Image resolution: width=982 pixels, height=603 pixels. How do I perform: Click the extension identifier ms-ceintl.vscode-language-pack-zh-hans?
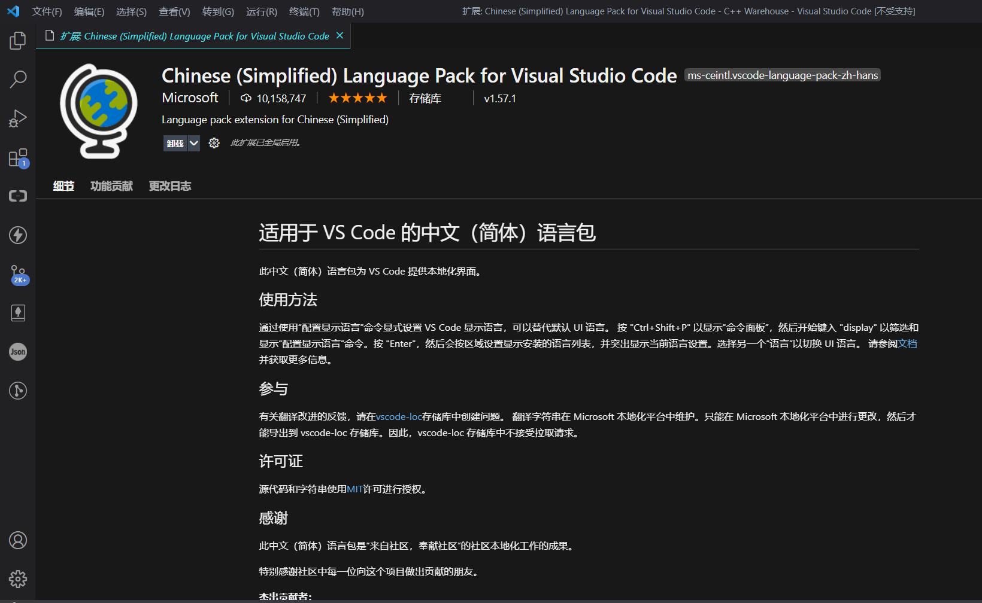783,75
